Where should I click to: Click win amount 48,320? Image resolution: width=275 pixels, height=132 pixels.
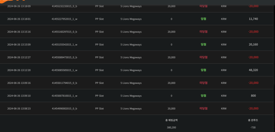click(x=253, y=70)
